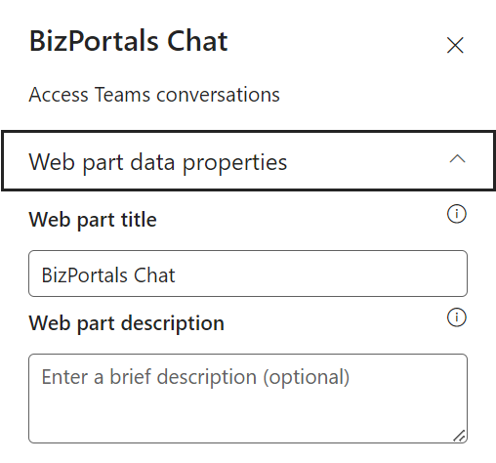The width and height of the screenshot is (496, 463).
Task: Grab the description textarea resize handle
Action: 459,436
